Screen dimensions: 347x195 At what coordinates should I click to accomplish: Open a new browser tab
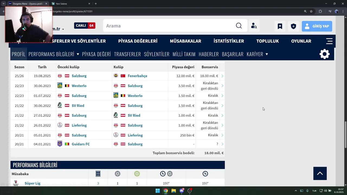coord(96,4)
